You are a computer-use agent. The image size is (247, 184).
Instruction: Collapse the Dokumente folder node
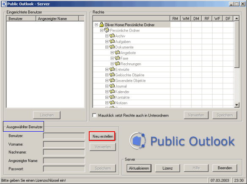tap(107, 47)
